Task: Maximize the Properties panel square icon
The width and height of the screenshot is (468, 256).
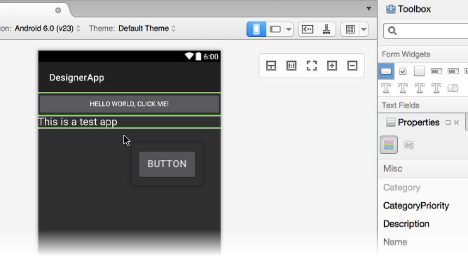Action: point(448,122)
